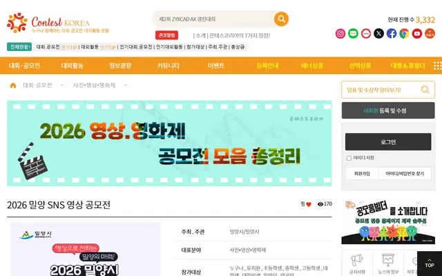Screen dimensions: 442x276
Task: Click the orange search magnifier button
Action: (x=281, y=19)
